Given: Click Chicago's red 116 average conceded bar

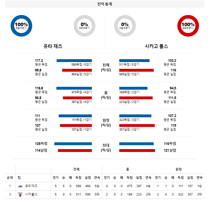Looking at the screenshot, I should pos(136,70).
